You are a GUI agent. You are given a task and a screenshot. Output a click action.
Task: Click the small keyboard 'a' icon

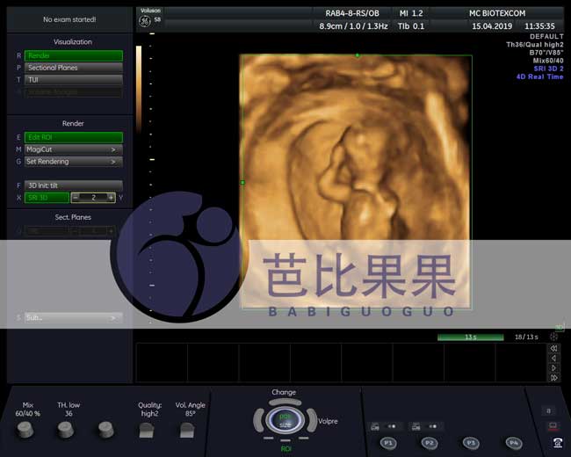548,411
